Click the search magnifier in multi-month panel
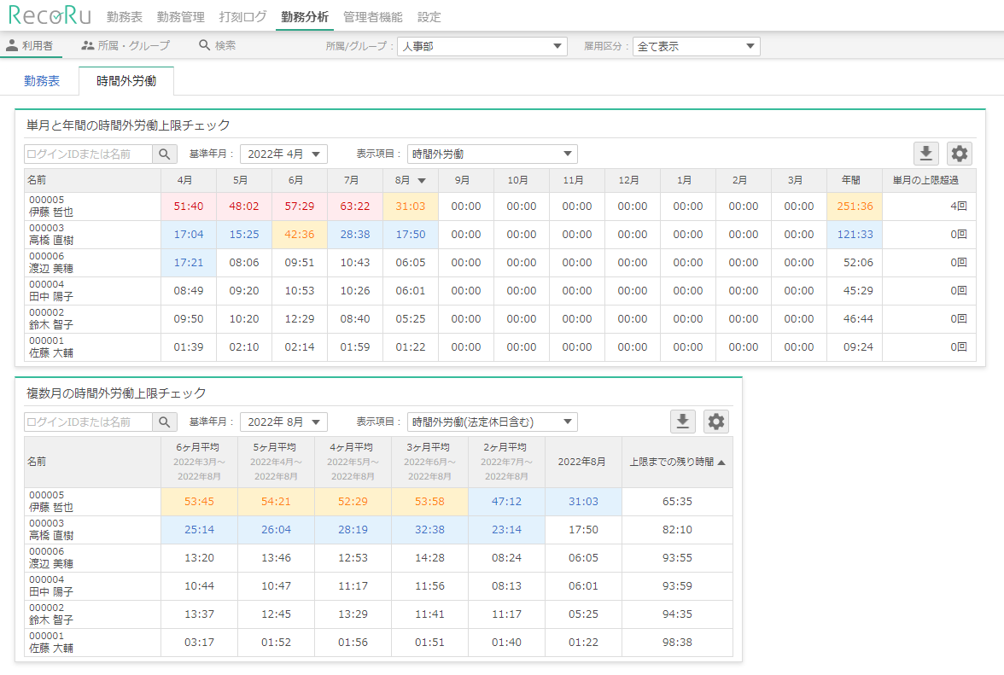Image resolution: width=1004 pixels, height=675 pixels. pyautogui.click(x=165, y=422)
